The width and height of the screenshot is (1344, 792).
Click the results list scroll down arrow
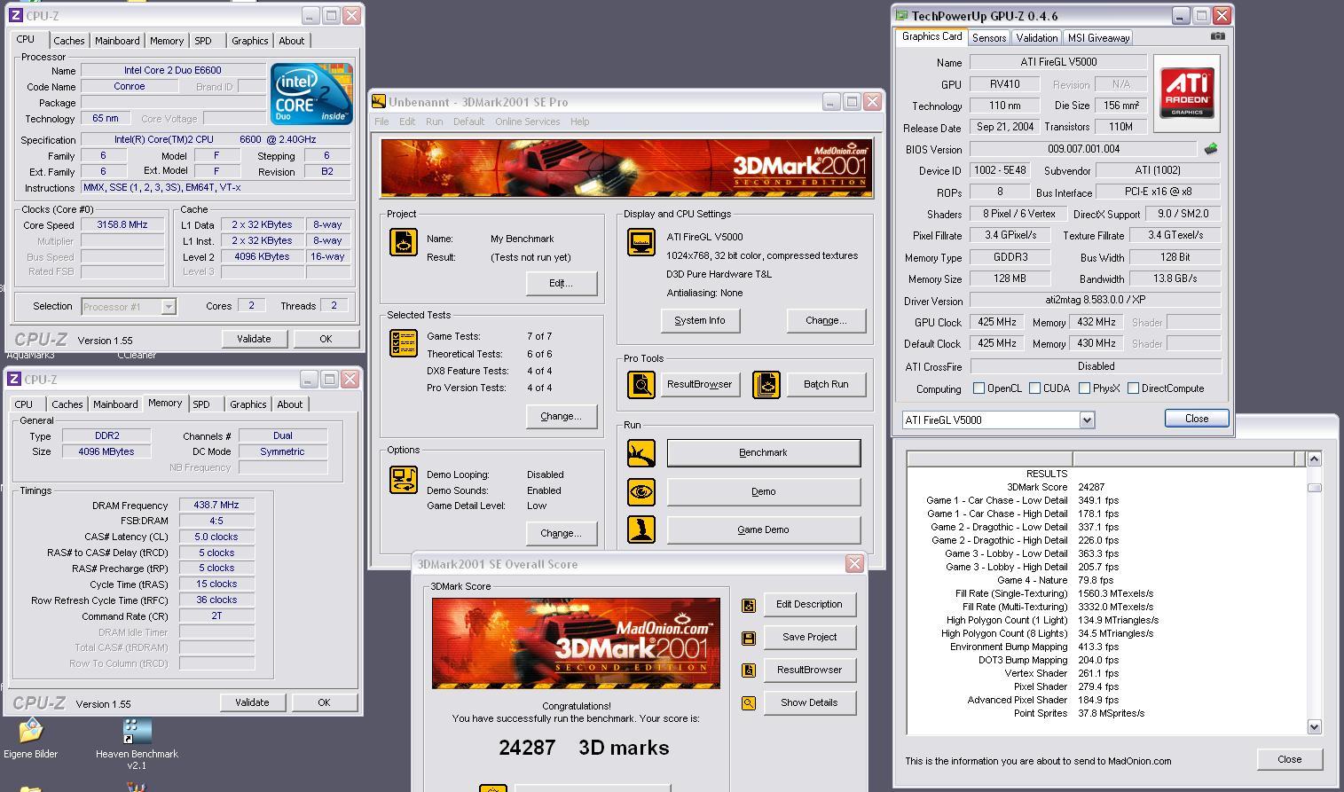pyautogui.click(x=1314, y=727)
